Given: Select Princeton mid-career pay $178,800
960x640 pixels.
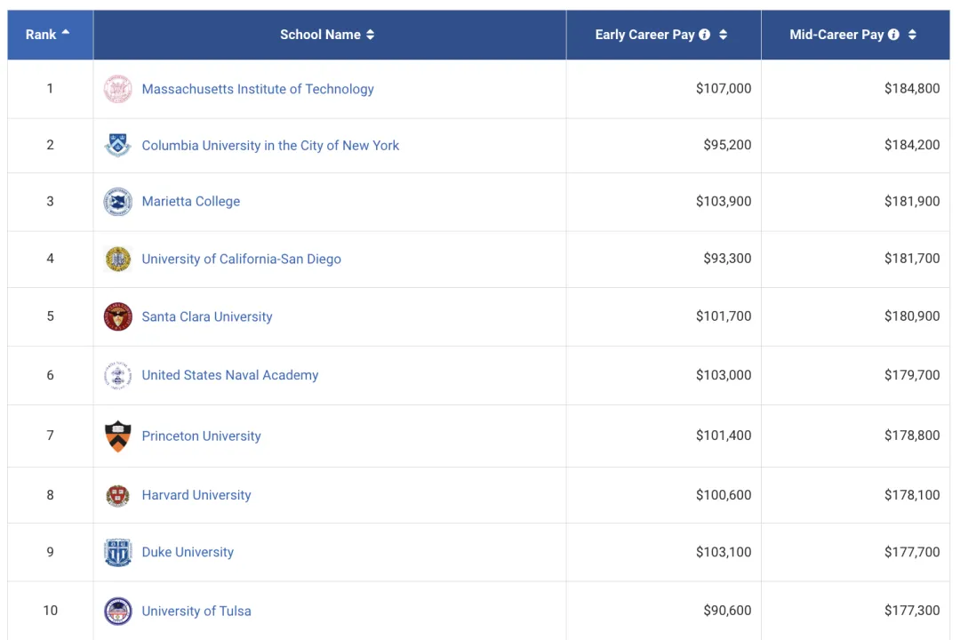Looking at the screenshot, I should tap(912, 436).
